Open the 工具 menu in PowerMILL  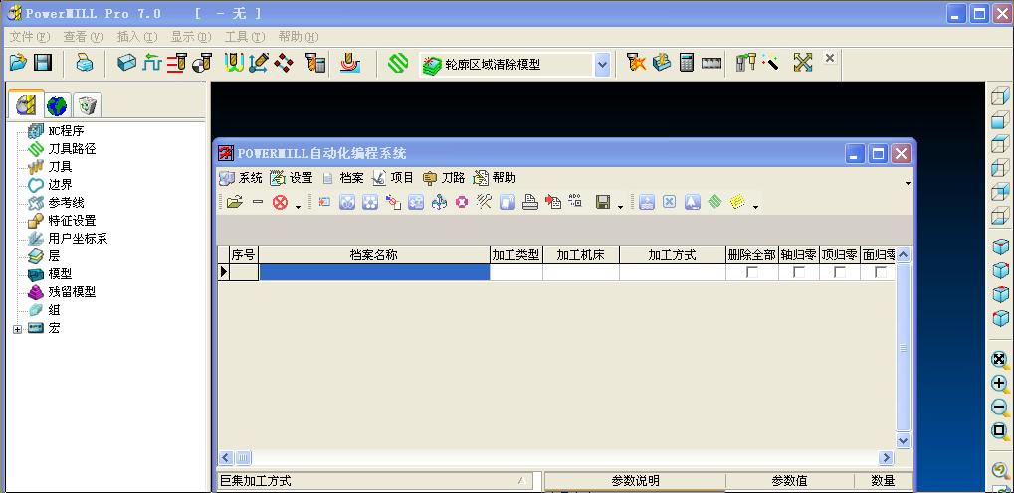(x=245, y=37)
